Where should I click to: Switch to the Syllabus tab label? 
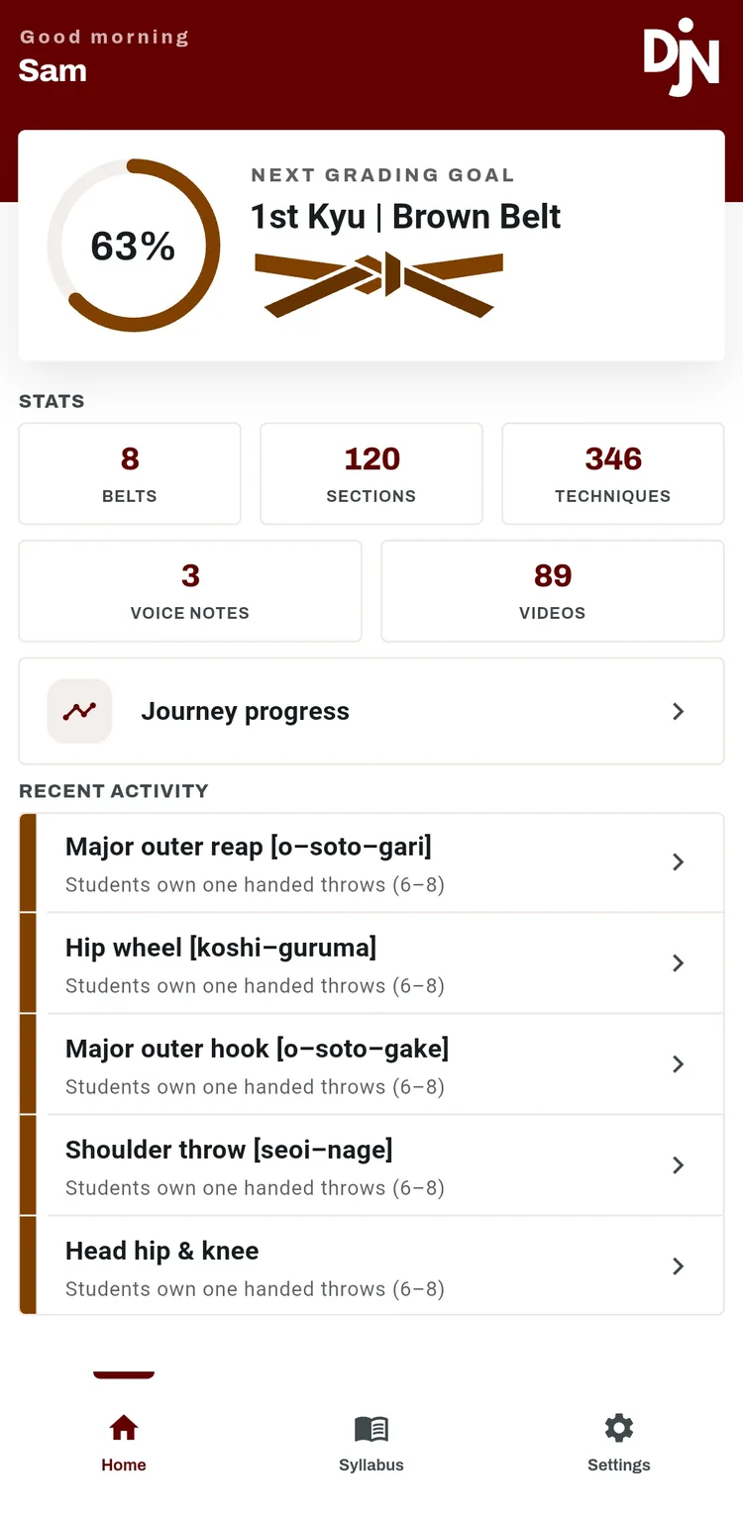(371, 1465)
